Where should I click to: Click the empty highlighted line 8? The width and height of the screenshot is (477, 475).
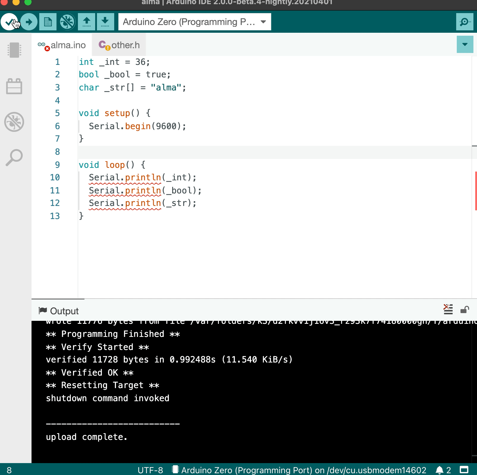[275, 152]
